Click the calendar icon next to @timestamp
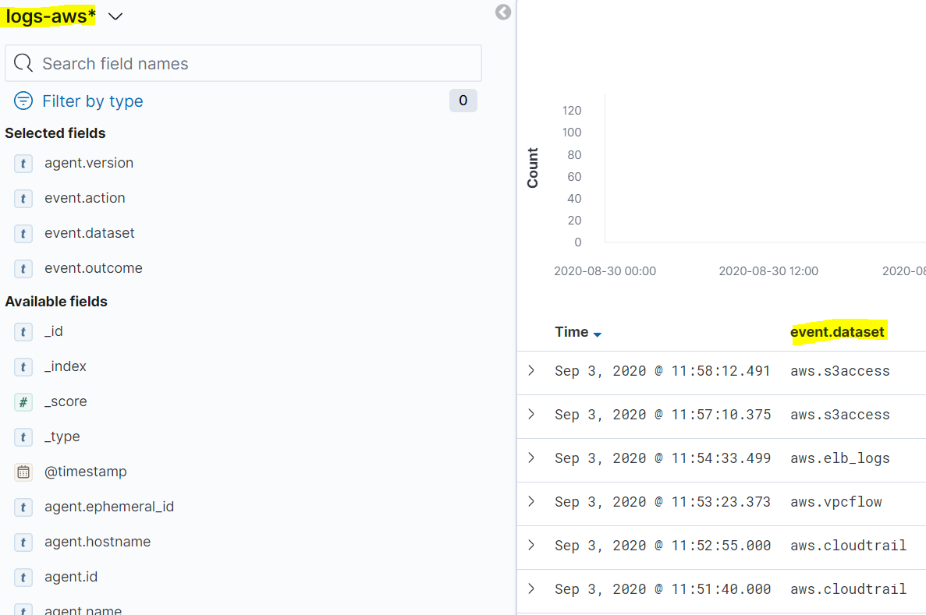 click(23, 472)
